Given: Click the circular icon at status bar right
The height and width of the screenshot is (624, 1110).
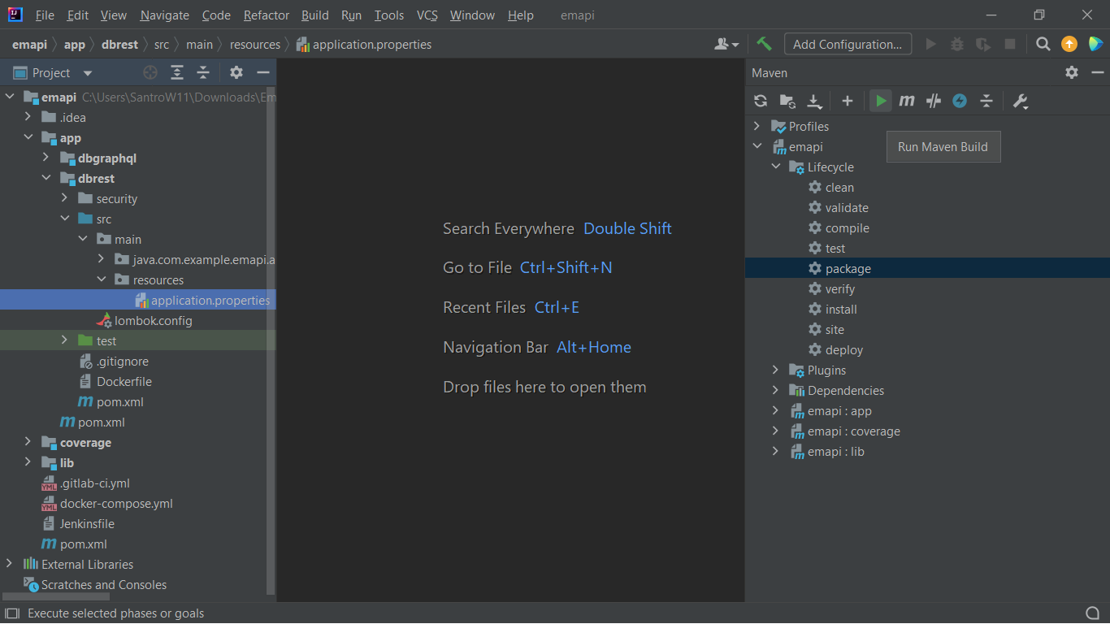Looking at the screenshot, I should coord(1093,613).
